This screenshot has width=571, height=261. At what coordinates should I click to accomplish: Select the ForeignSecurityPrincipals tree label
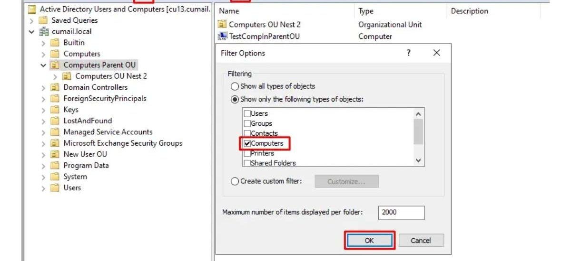[105, 99]
